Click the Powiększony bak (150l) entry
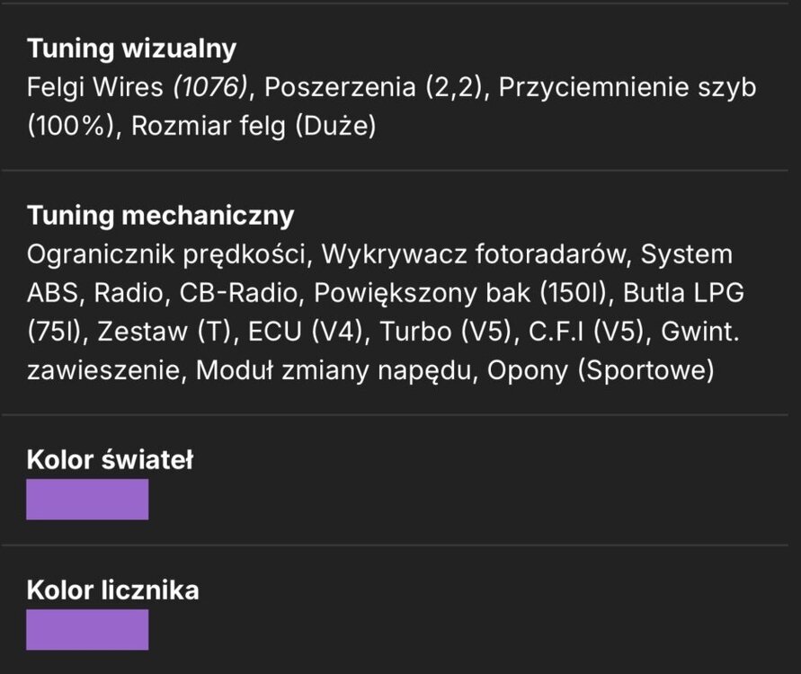The height and width of the screenshot is (674, 801). [459, 294]
